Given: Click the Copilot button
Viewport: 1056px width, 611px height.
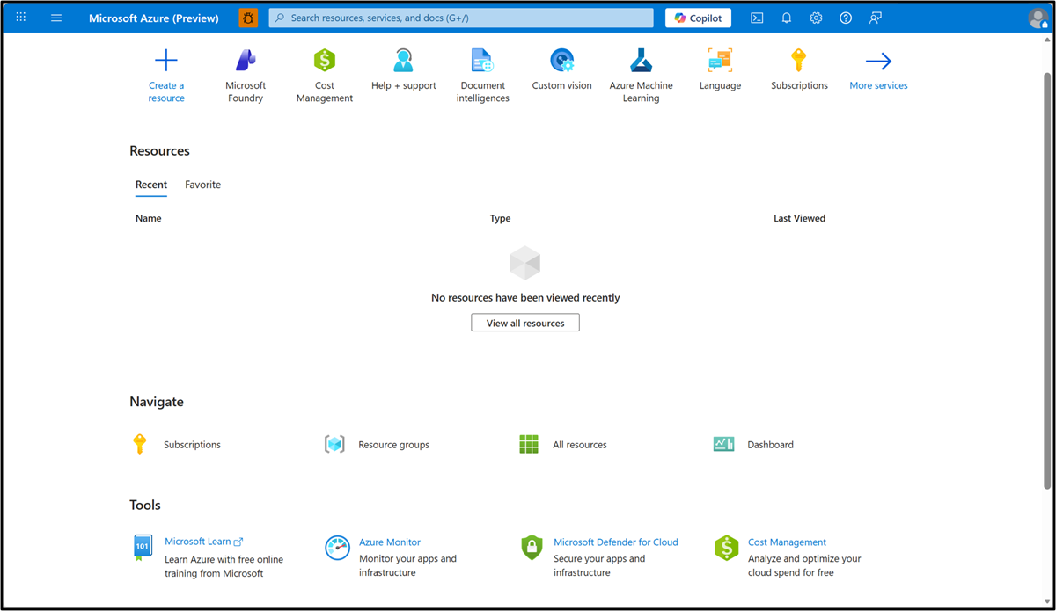Looking at the screenshot, I should point(698,18).
